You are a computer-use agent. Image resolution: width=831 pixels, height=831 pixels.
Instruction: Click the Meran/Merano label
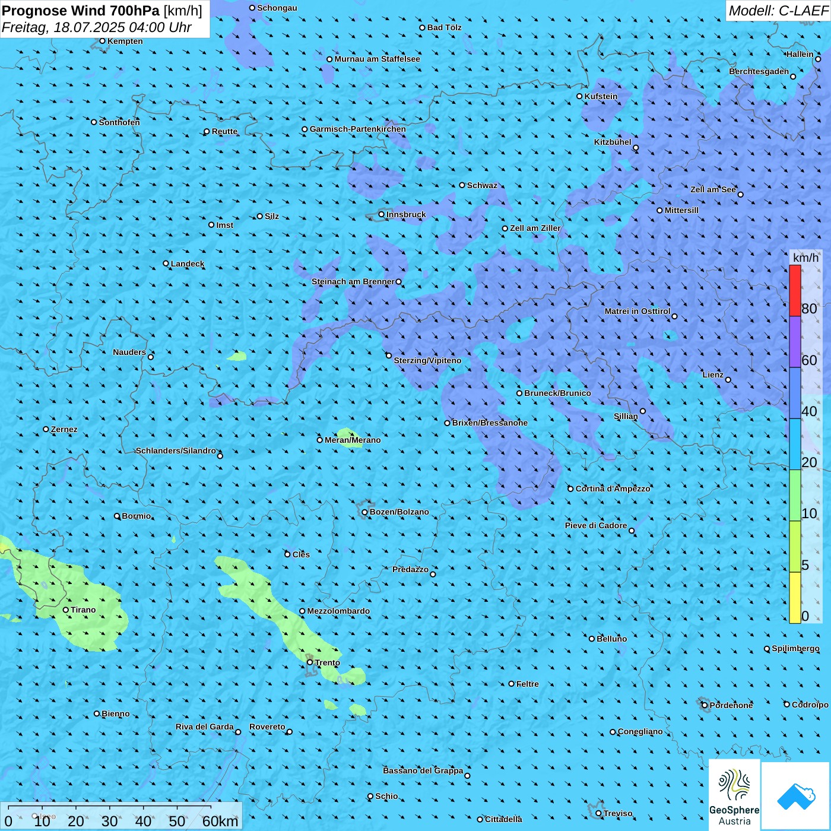point(353,440)
